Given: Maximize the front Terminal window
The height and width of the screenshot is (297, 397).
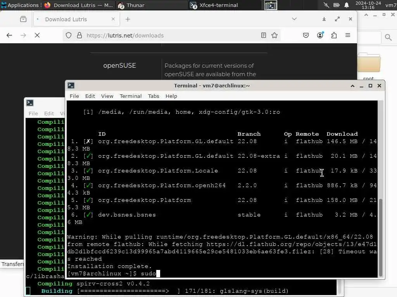Looking at the screenshot, I should click(370, 86).
